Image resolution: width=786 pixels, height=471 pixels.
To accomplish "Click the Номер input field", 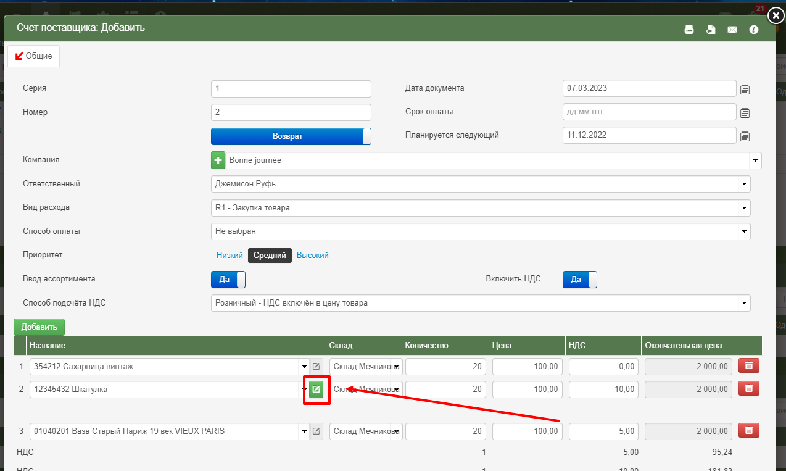I will coord(291,112).
